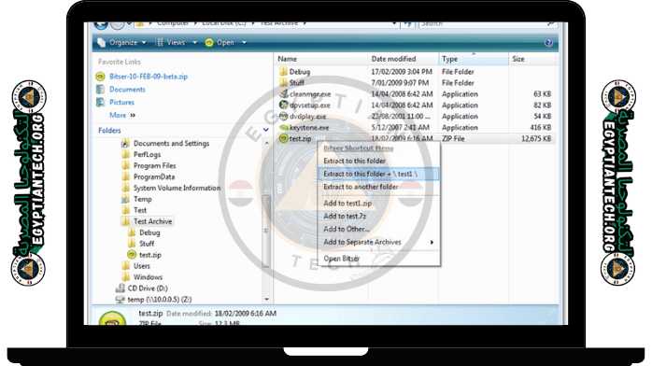Open the Views dropdown arrow
The width and height of the screenshot is (652, 366).
tap(194, 42)
